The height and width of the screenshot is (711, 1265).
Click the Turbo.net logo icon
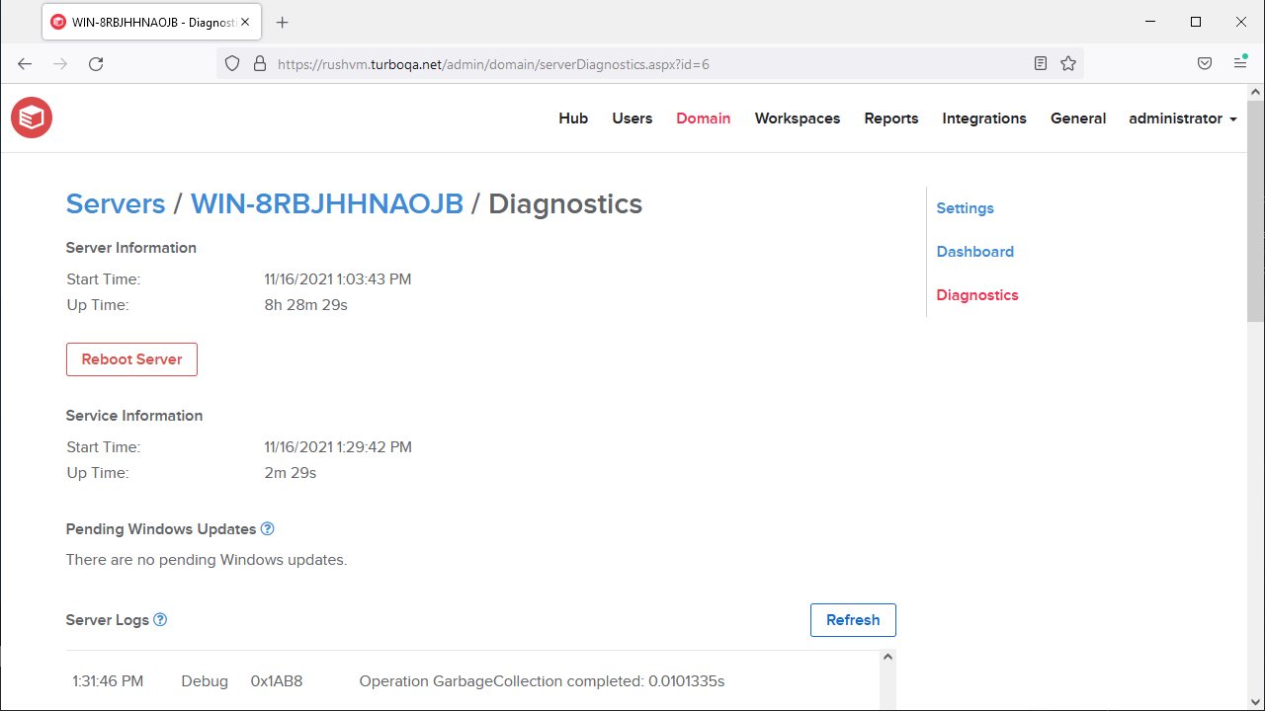tap(31, 117)
